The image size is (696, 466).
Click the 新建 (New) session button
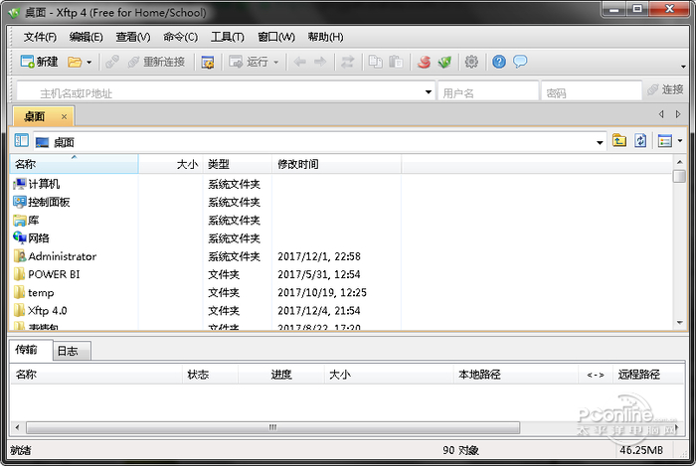coord(40,62)
